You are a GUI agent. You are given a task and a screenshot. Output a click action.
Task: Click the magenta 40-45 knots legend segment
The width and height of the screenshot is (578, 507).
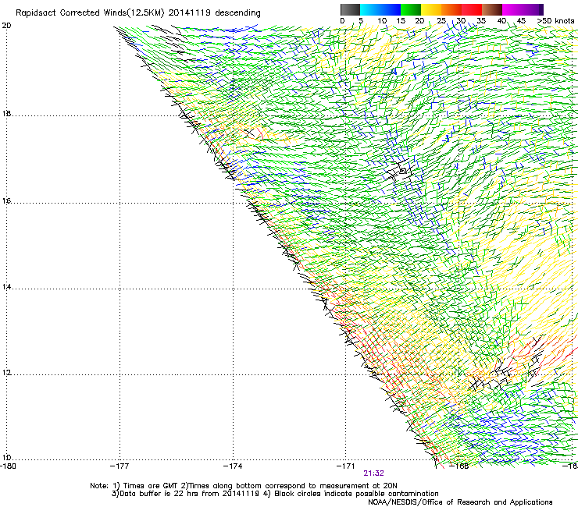click(x=512, y=9)
